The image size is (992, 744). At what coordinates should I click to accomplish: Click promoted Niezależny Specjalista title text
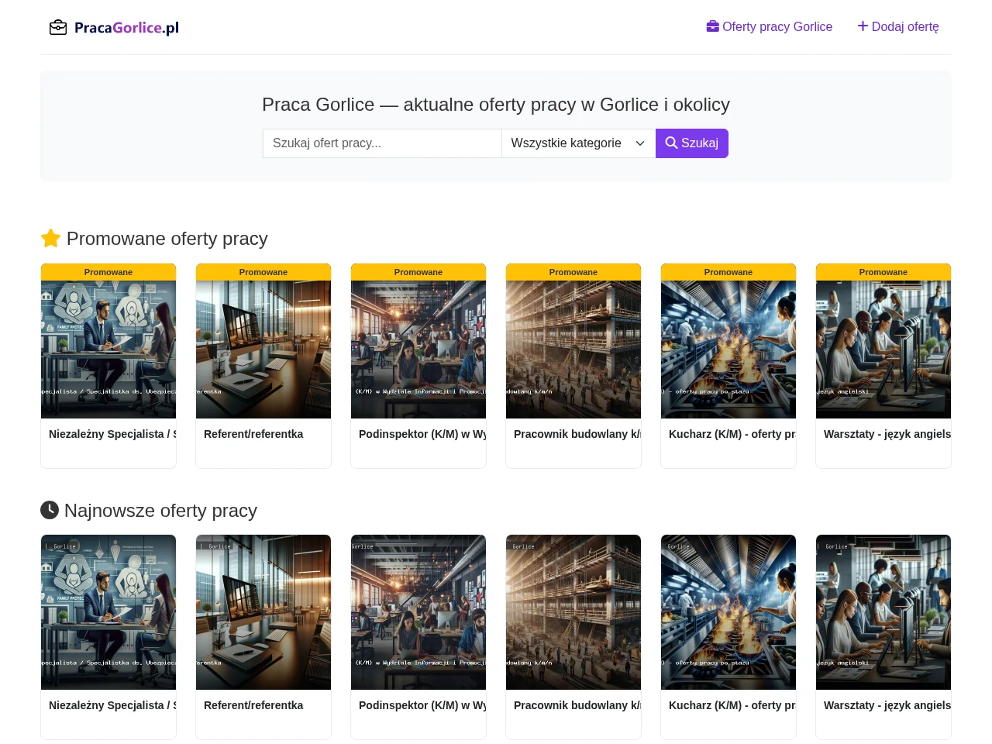pyautogui.click(x=112, y=434)
